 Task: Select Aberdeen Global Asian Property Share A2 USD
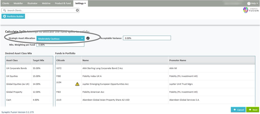coord(106,100)
